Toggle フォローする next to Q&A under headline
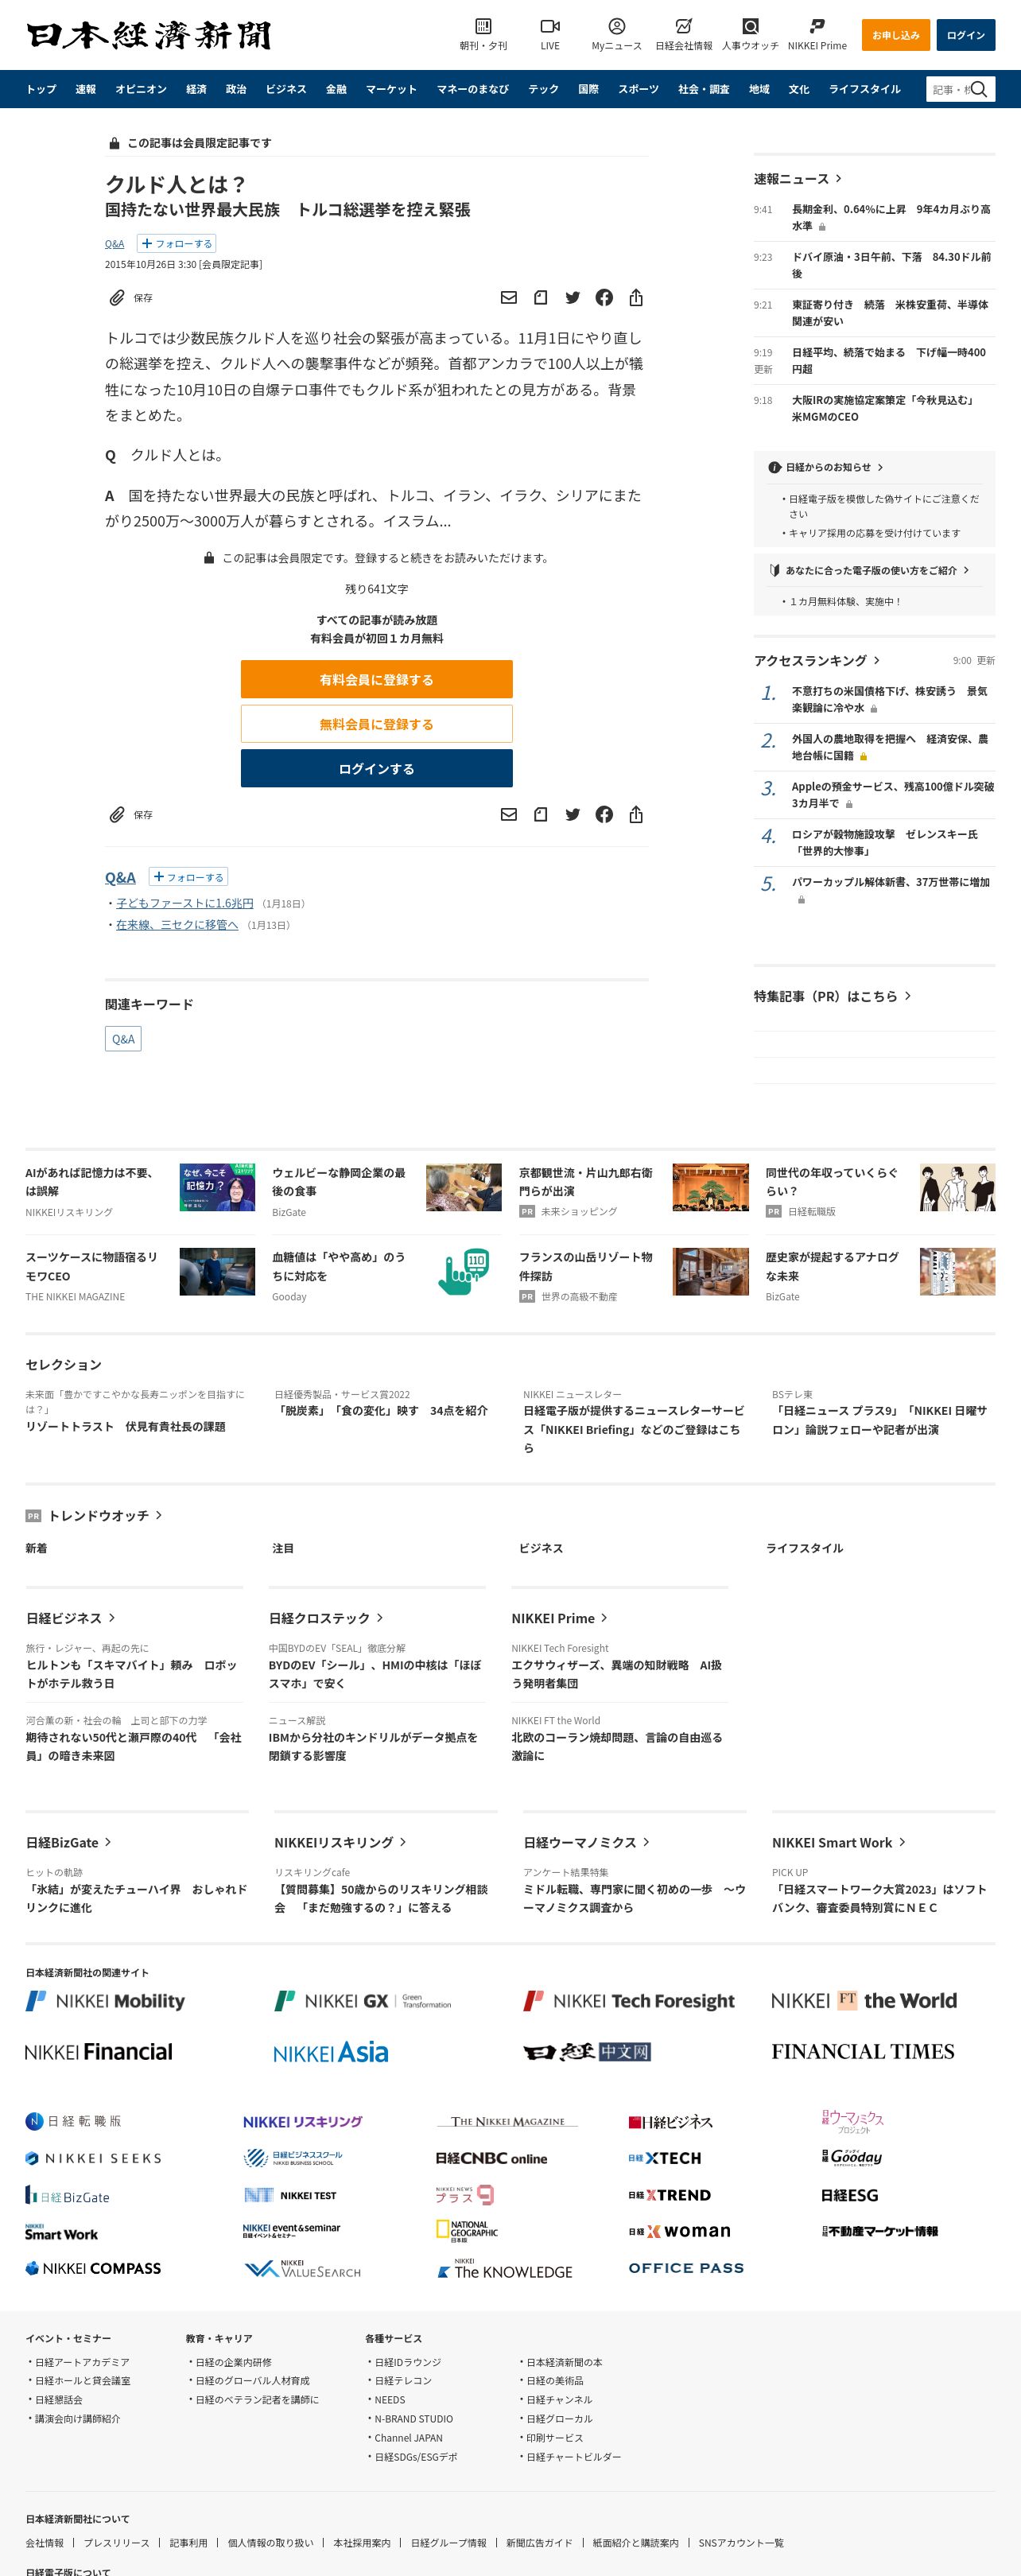Screen dimensions: 1021x2576 [177, 244]
